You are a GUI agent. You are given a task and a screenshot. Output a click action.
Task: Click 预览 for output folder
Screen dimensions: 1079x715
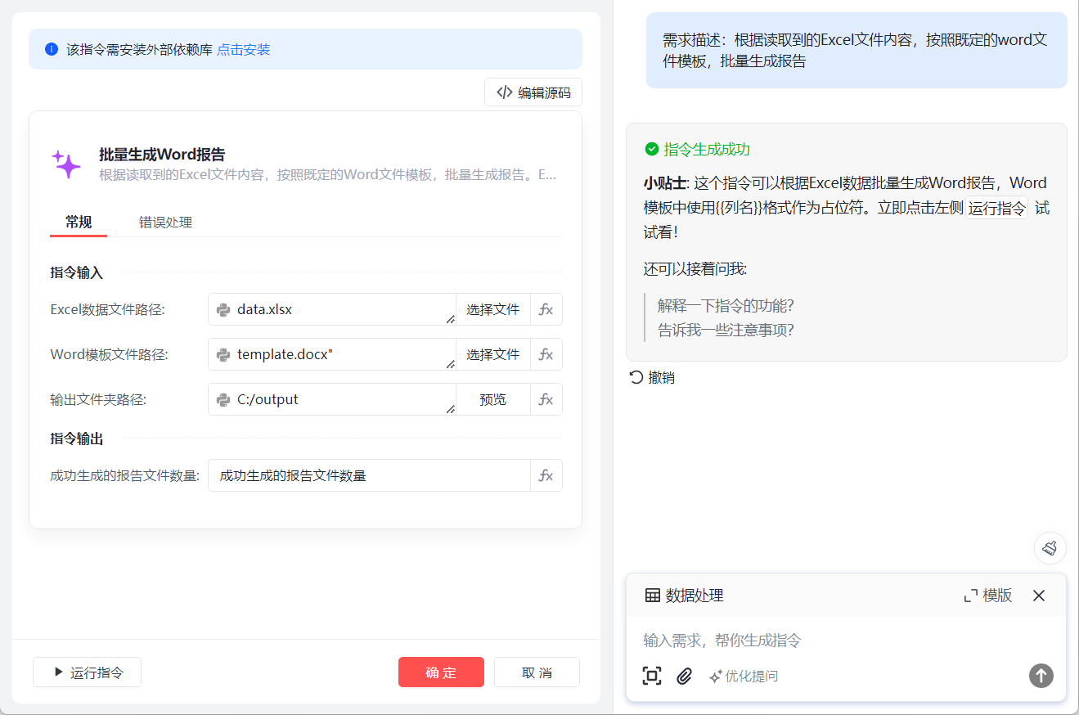click(x=493, y=399)
